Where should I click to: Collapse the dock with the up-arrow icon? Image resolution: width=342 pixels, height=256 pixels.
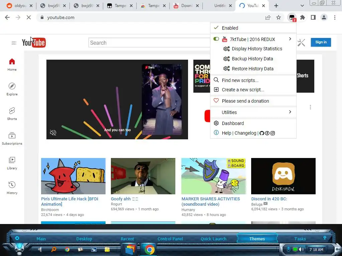pos(325,238)
